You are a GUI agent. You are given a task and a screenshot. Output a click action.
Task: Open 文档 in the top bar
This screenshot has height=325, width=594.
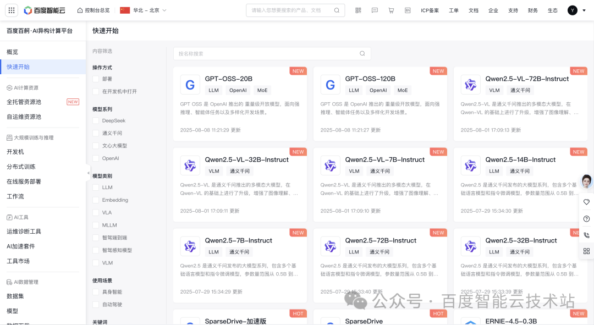474,10
